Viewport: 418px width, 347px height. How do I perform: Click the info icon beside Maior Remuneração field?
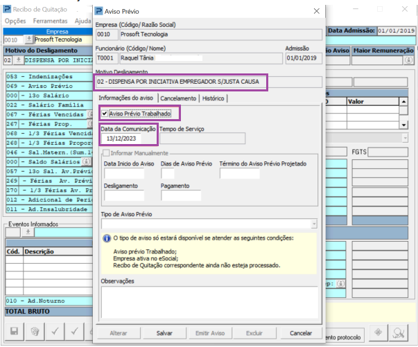tap(409, 60)
